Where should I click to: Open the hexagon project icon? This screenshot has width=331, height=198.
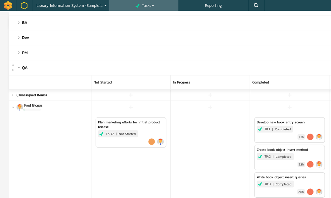24,5
